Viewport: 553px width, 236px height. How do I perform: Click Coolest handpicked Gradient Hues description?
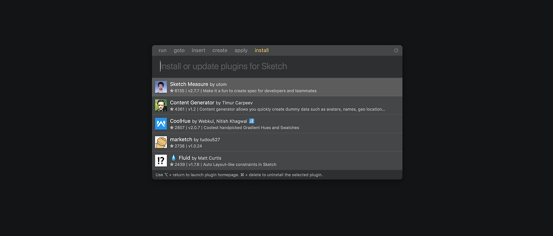(251, 128)
